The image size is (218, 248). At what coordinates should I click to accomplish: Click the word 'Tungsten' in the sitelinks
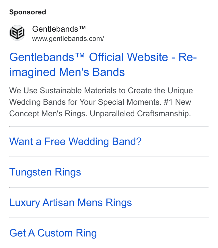click(x=30, y=172)
